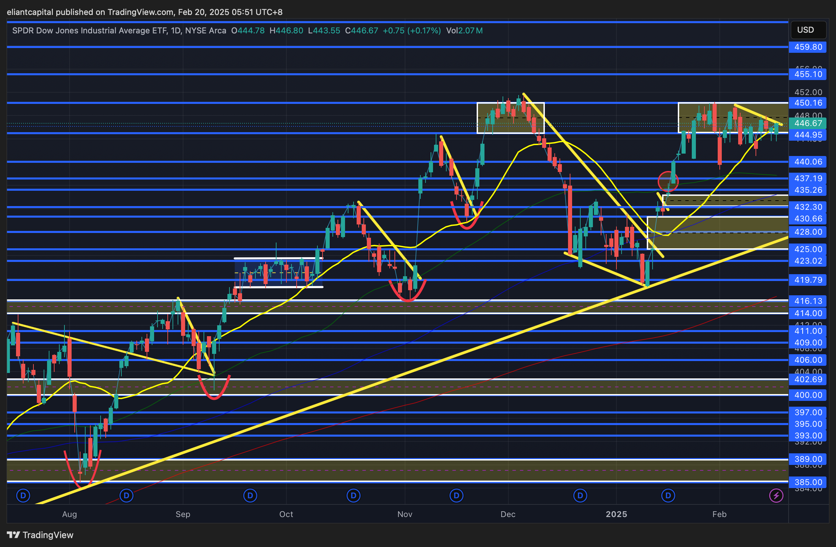Click the green 446.67 current price label
This screenshot has width=836, height=547.
coord(808,123)
